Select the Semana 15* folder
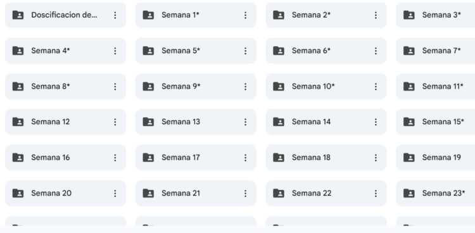Viewport: 475px width, 233px height. point(436,122)
